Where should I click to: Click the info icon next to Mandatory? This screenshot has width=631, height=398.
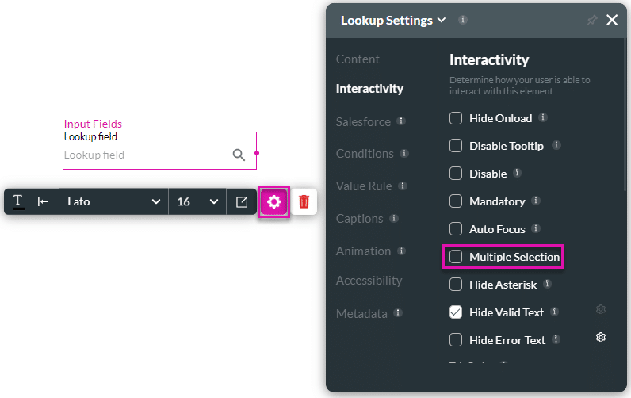(x=536, y=201)
